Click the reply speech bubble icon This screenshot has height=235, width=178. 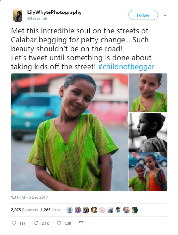(x=14, y=223)
